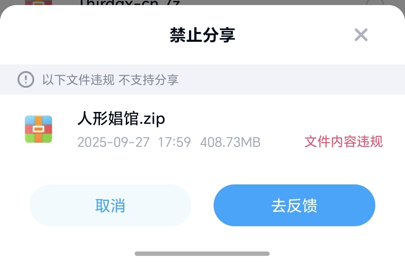Cancel sharing with the 取消 button
This screenshot has height=266, width=405.
(110, 205)
